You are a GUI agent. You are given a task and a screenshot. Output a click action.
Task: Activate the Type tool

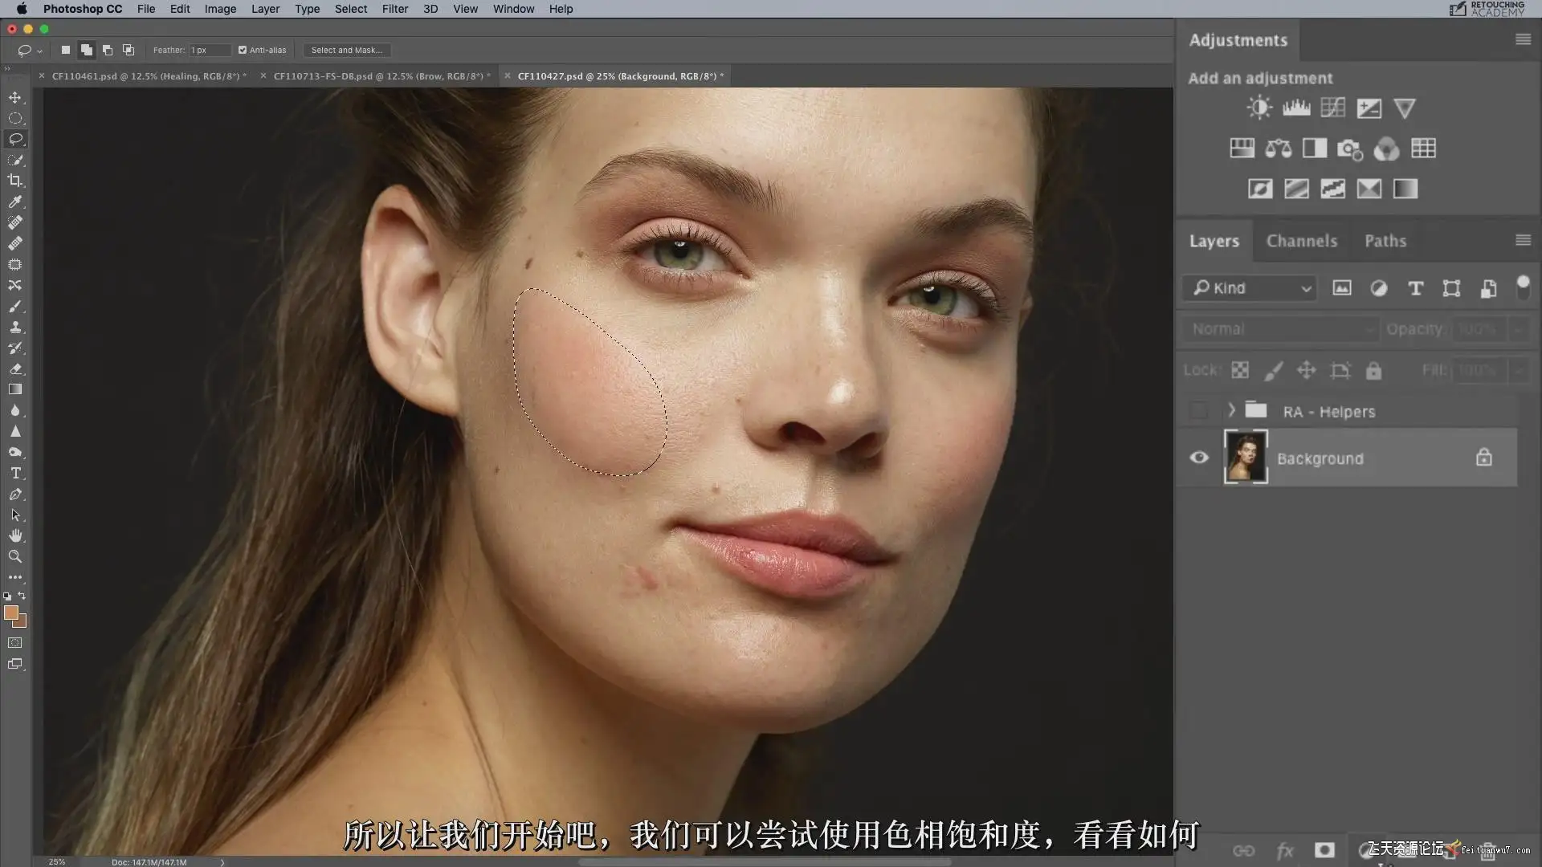click(x=15, y=473)
